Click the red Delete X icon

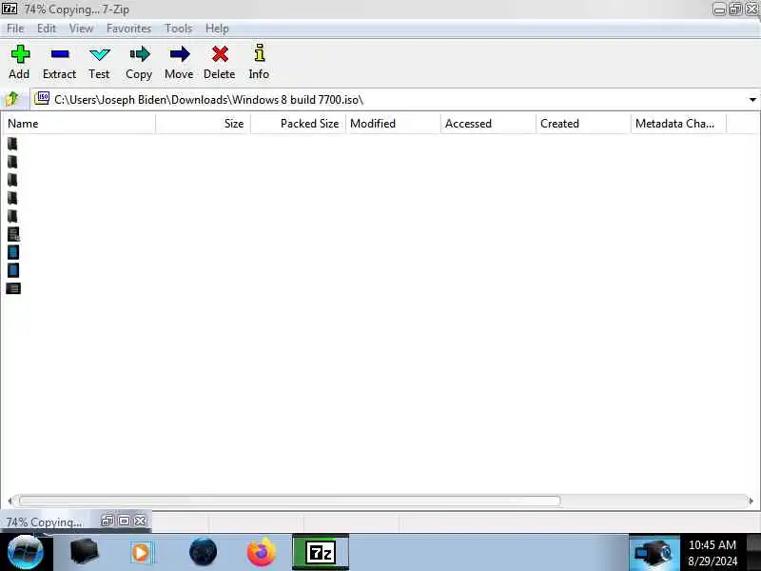(220, 54)
